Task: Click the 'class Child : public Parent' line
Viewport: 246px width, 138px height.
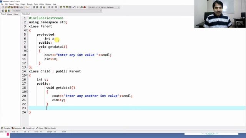Action: coord(55,71)
